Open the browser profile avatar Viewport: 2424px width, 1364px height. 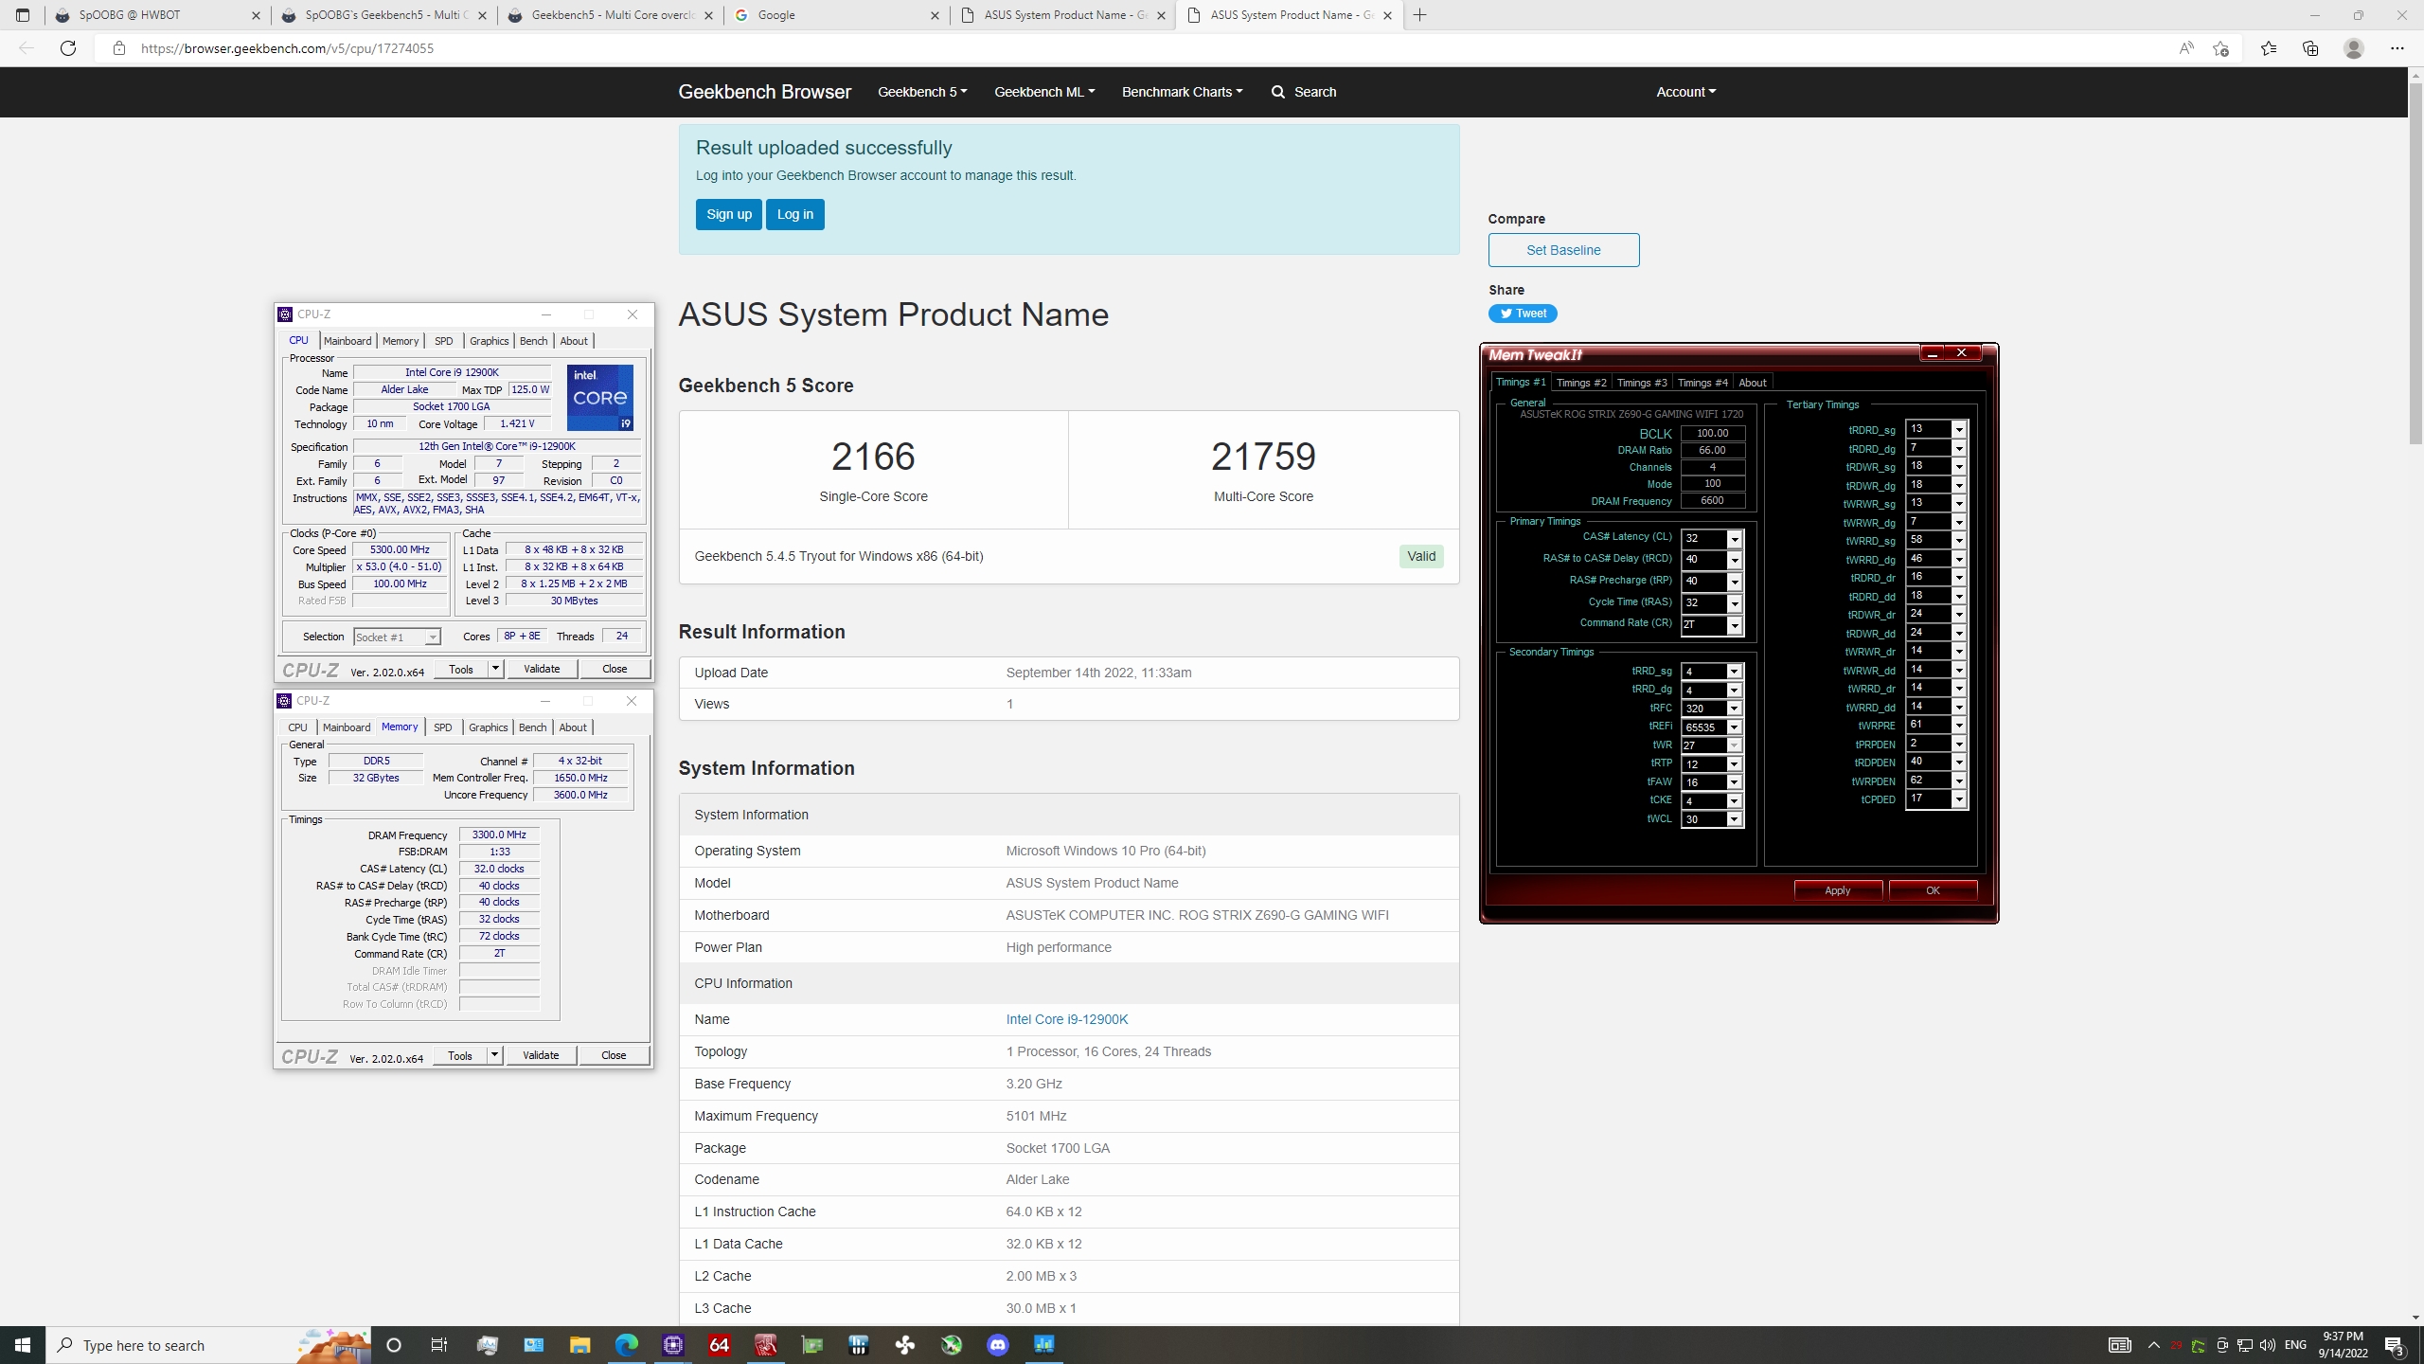2354,48
